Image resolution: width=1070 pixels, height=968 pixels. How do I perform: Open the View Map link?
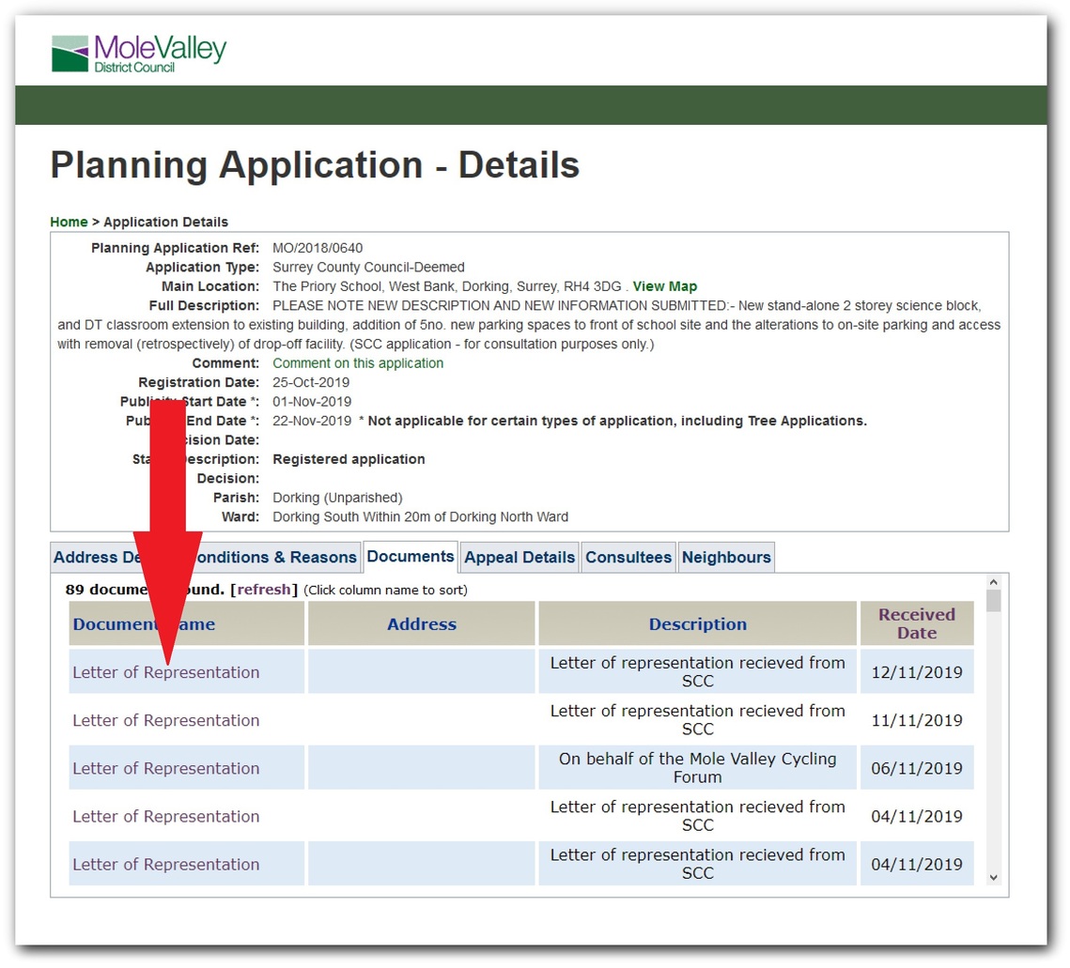point(664,286)
